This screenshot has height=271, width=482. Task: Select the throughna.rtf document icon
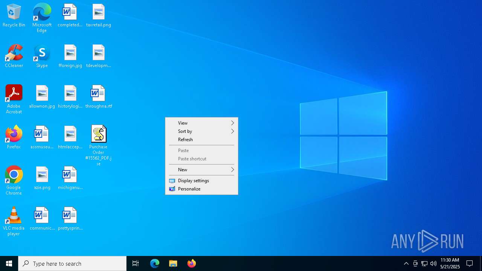(98, 97)
